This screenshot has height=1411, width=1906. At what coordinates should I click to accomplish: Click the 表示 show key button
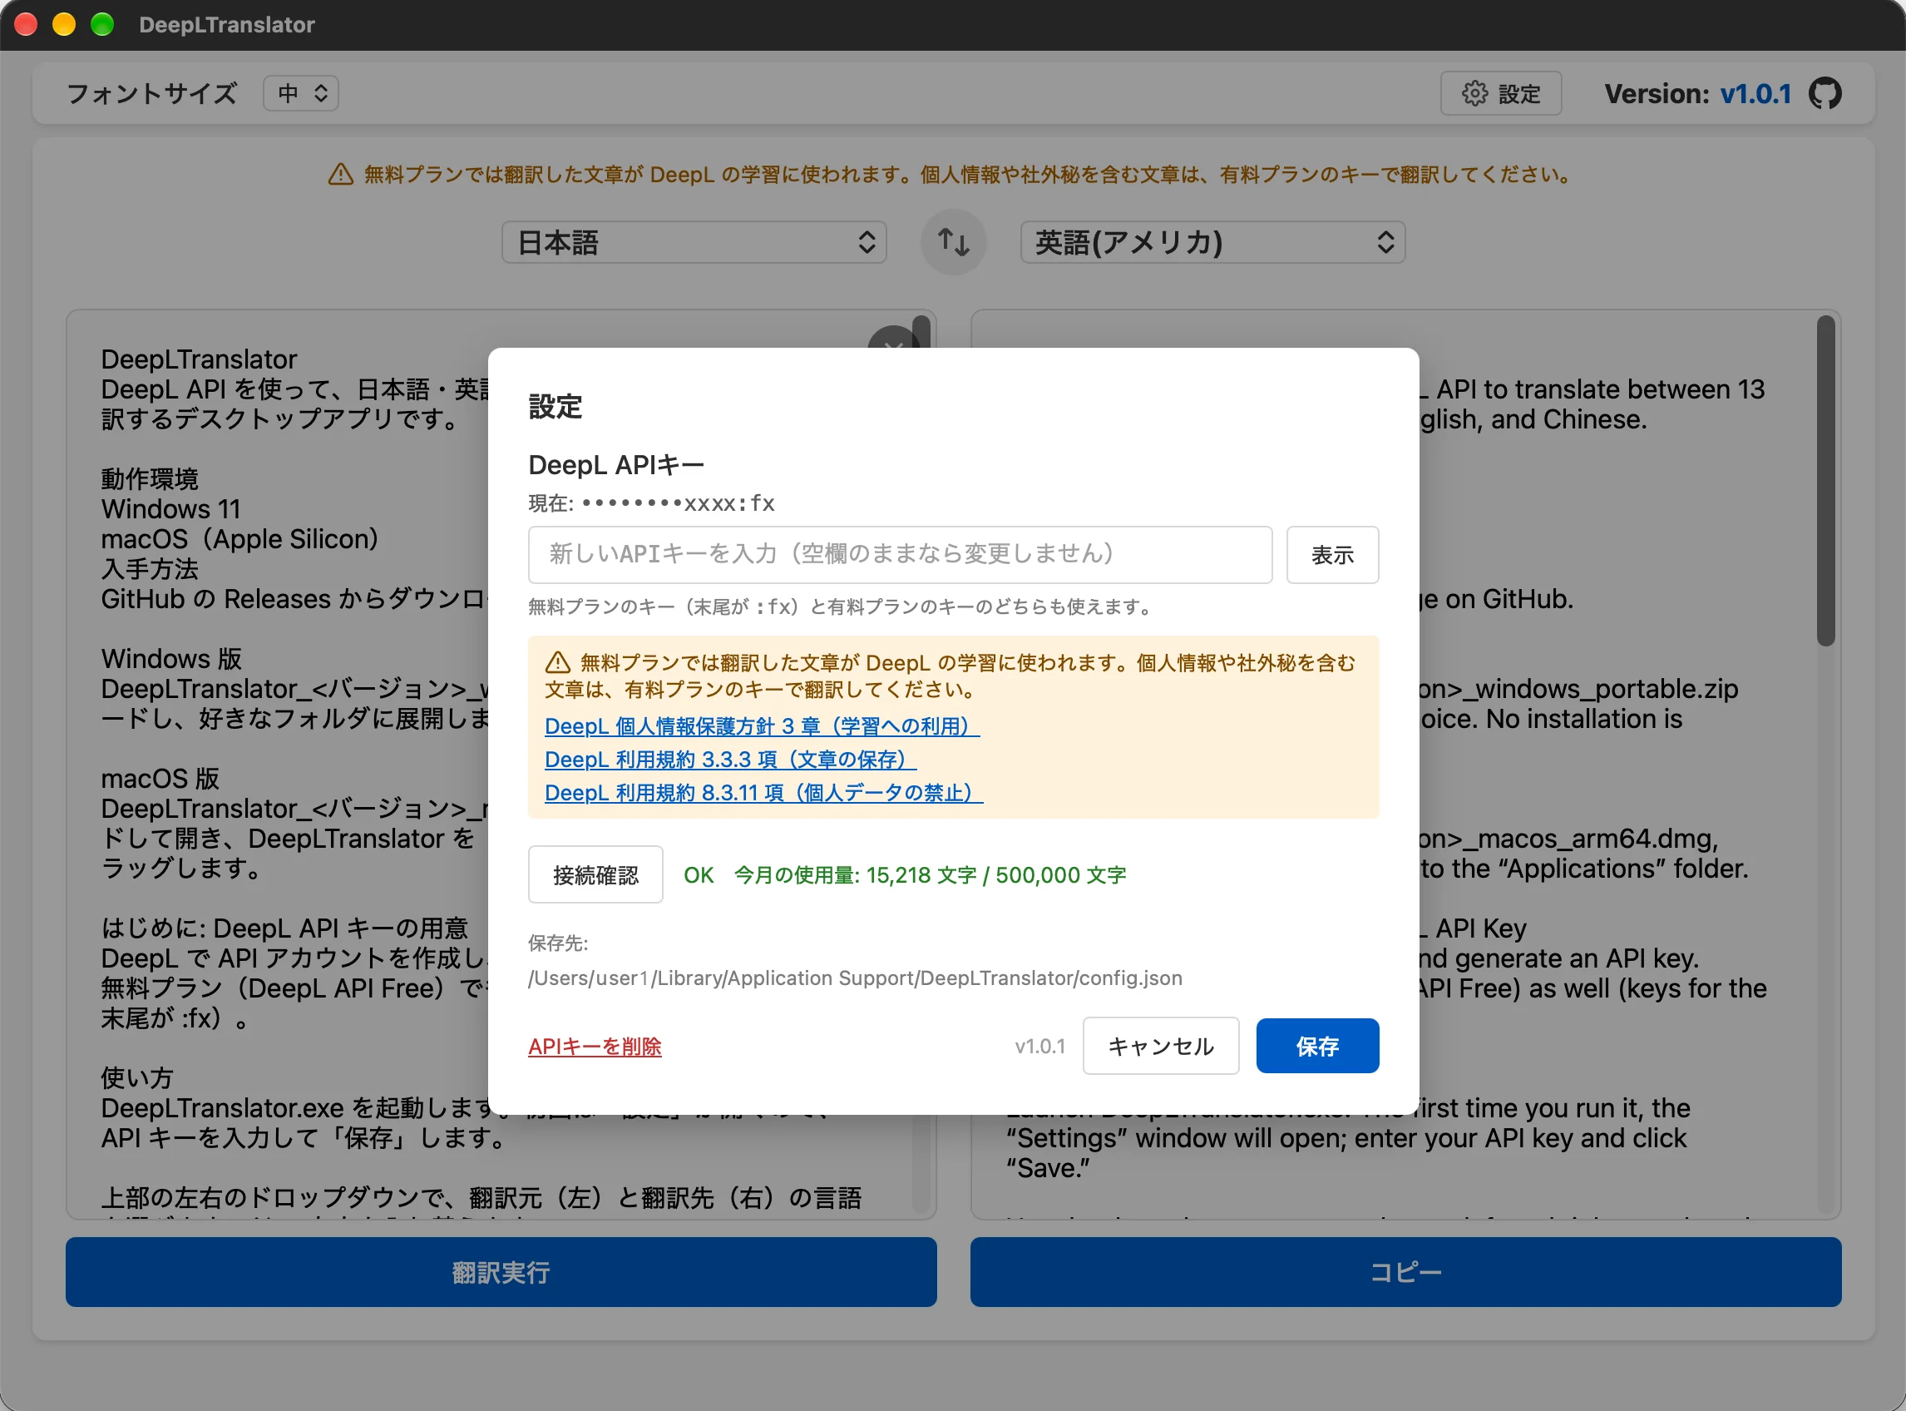tap(1331, 554)
